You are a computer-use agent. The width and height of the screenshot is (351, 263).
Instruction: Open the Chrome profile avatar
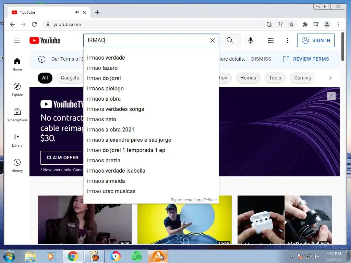click(x=327, y=24)
